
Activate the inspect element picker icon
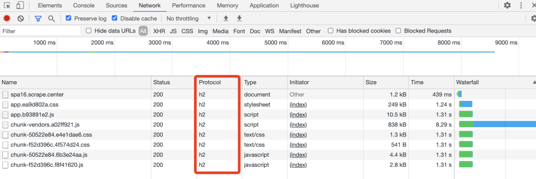tap(7, 5)
